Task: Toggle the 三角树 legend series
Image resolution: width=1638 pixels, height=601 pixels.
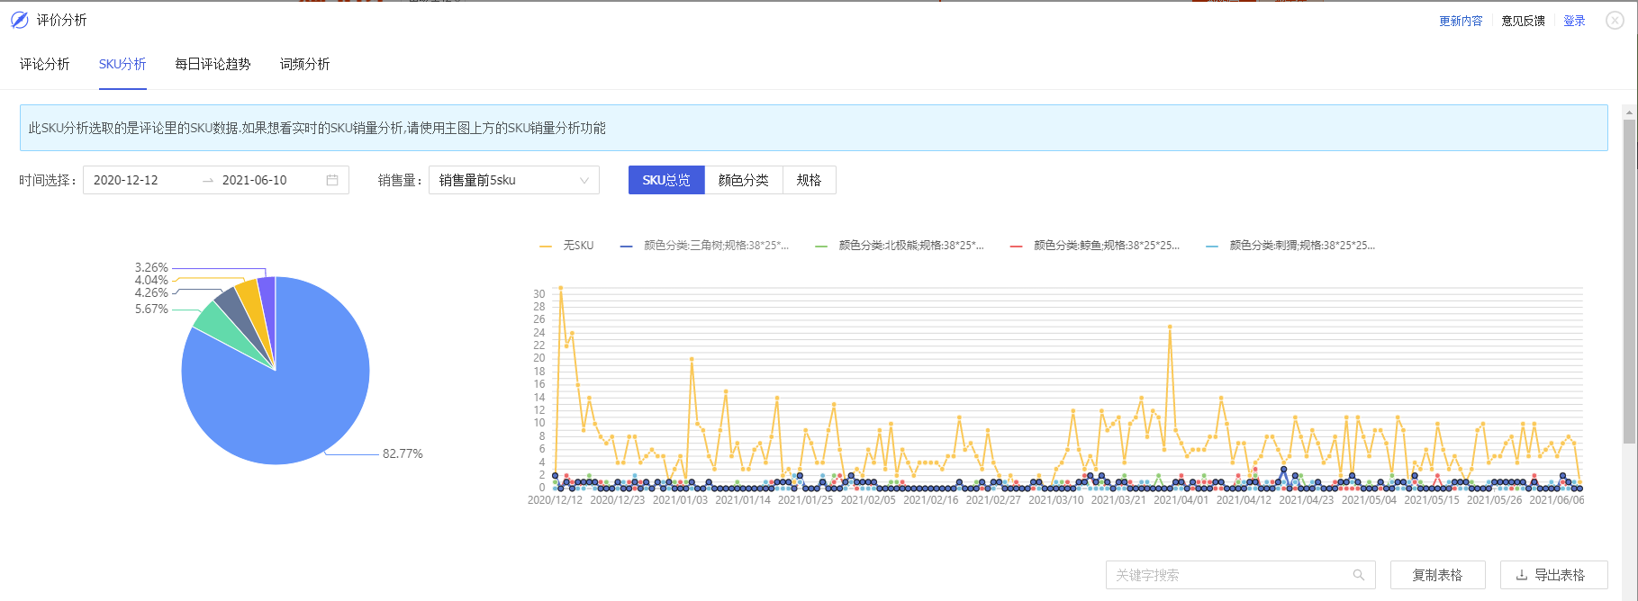Action: click(704, 245)
